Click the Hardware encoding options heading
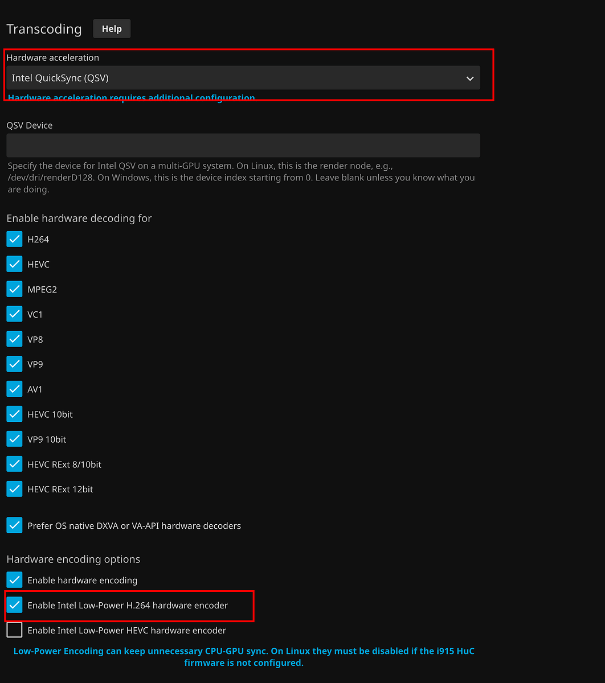This screenshot has width=605, height=683. coord(73,559)
